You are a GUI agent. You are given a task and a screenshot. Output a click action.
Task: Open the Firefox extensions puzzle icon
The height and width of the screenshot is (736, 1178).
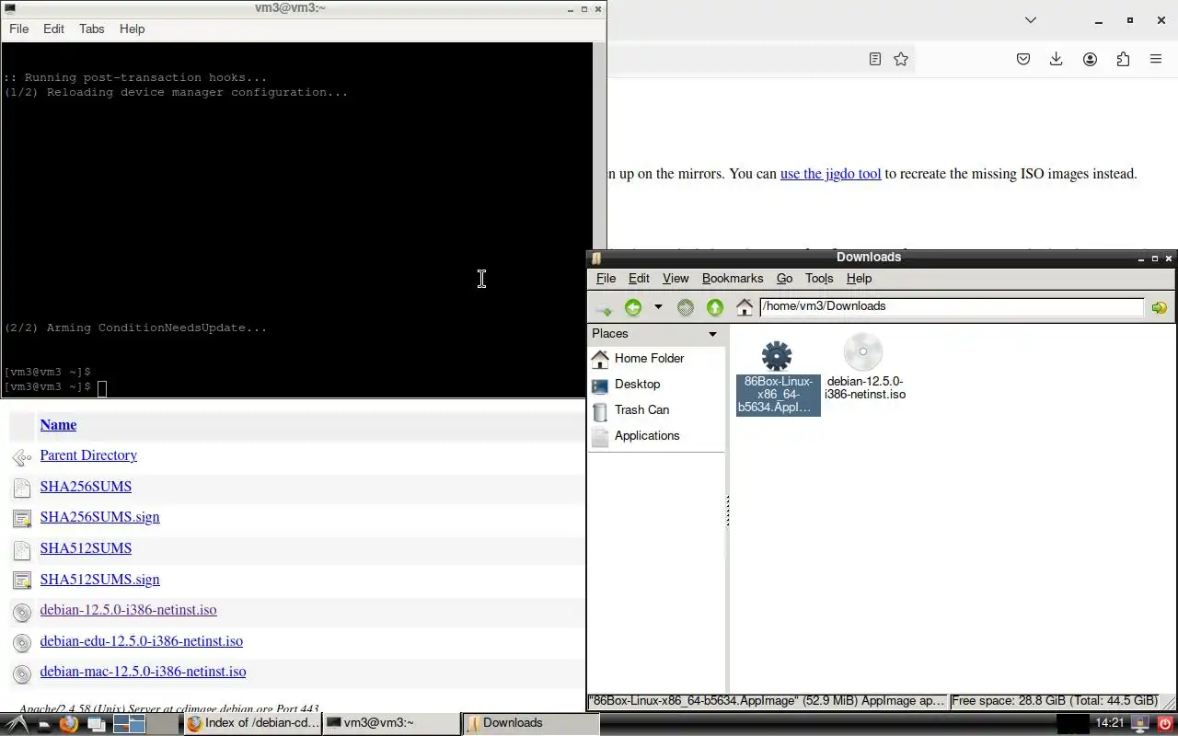[1123, 59]
